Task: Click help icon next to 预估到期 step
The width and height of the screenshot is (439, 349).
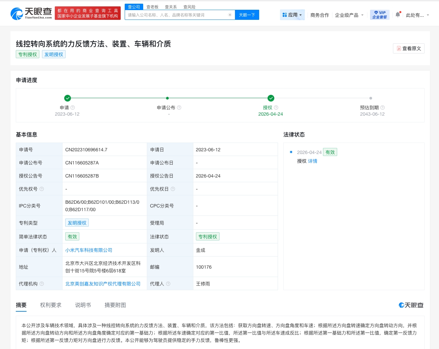Action: click(383, 108)
